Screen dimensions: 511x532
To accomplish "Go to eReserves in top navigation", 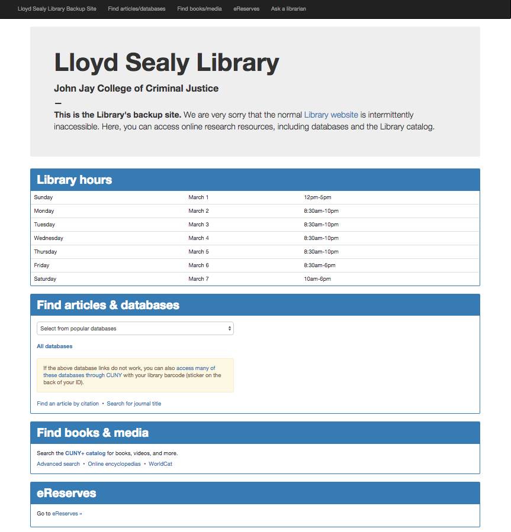I will [x=246, y=9].
